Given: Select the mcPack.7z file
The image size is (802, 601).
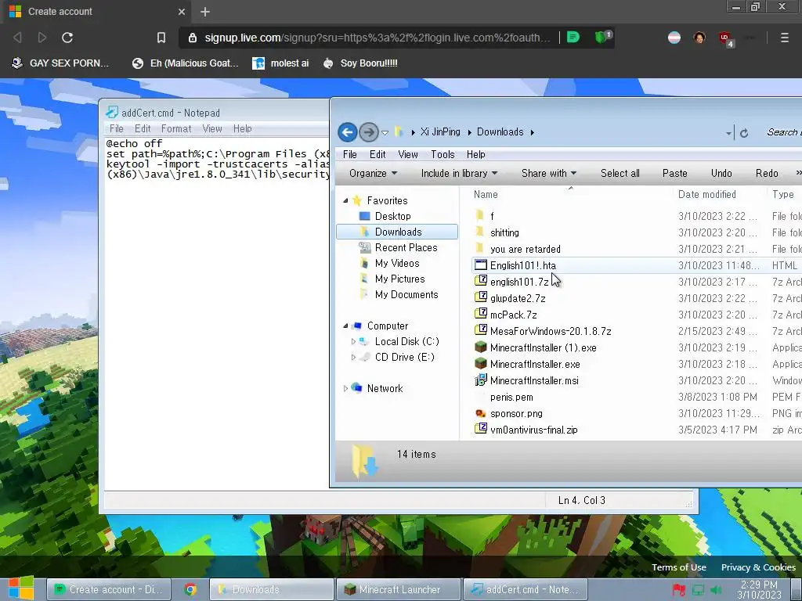Looking at the screenshot, I should 513,315.
